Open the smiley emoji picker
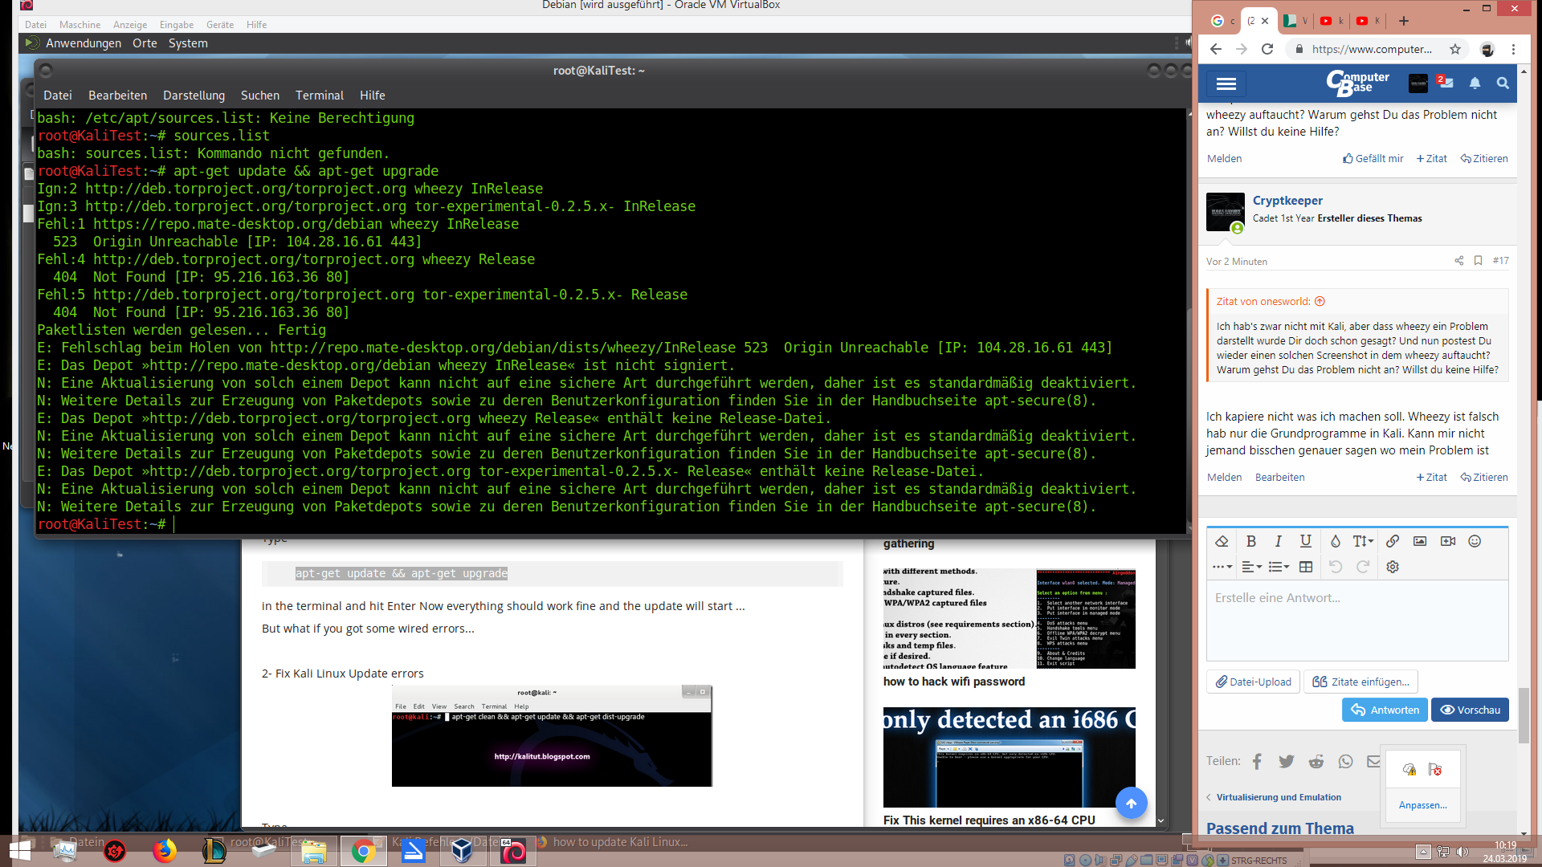The image size is (1542, 867). click(1475, 541)
